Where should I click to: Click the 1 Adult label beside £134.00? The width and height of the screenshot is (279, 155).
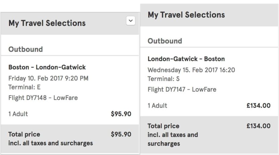click(x=157, y=106)
